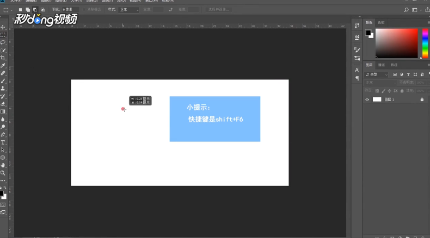Screen dimensions: 430x238
Task: Open the Properties panel icon
Action: [x=357, y=37]
